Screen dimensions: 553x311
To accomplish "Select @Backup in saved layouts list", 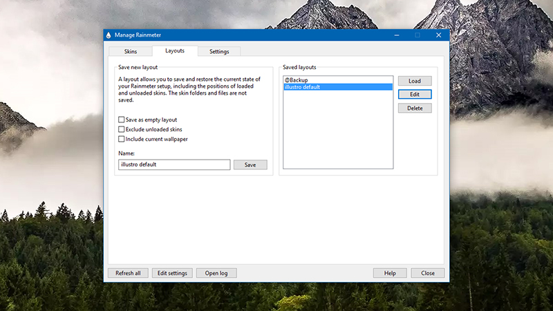I will point(338,80).
